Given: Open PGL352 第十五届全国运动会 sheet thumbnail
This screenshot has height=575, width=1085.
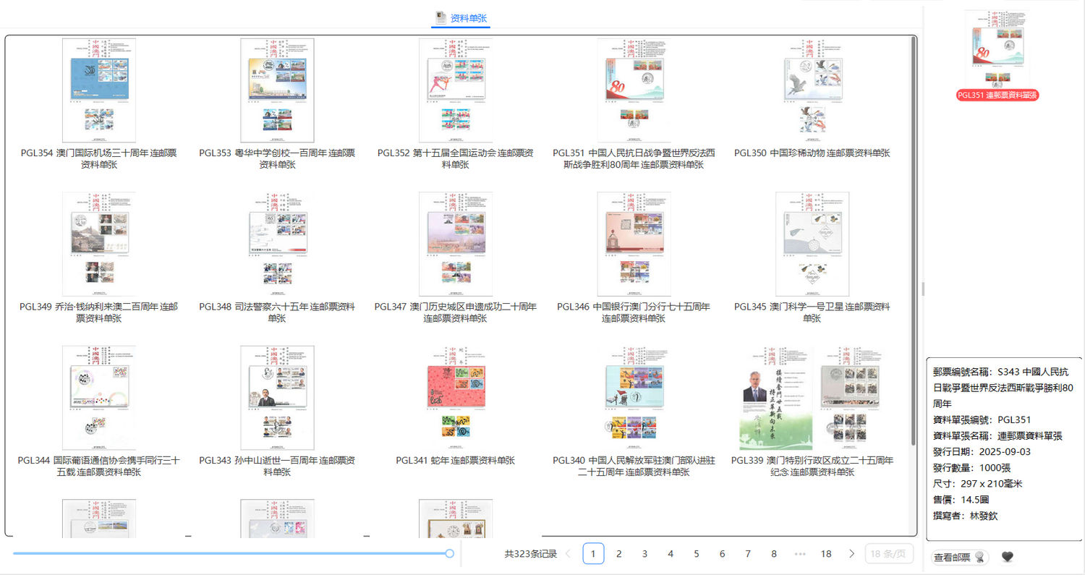Looking at the screenshot, I should [456, 90].
